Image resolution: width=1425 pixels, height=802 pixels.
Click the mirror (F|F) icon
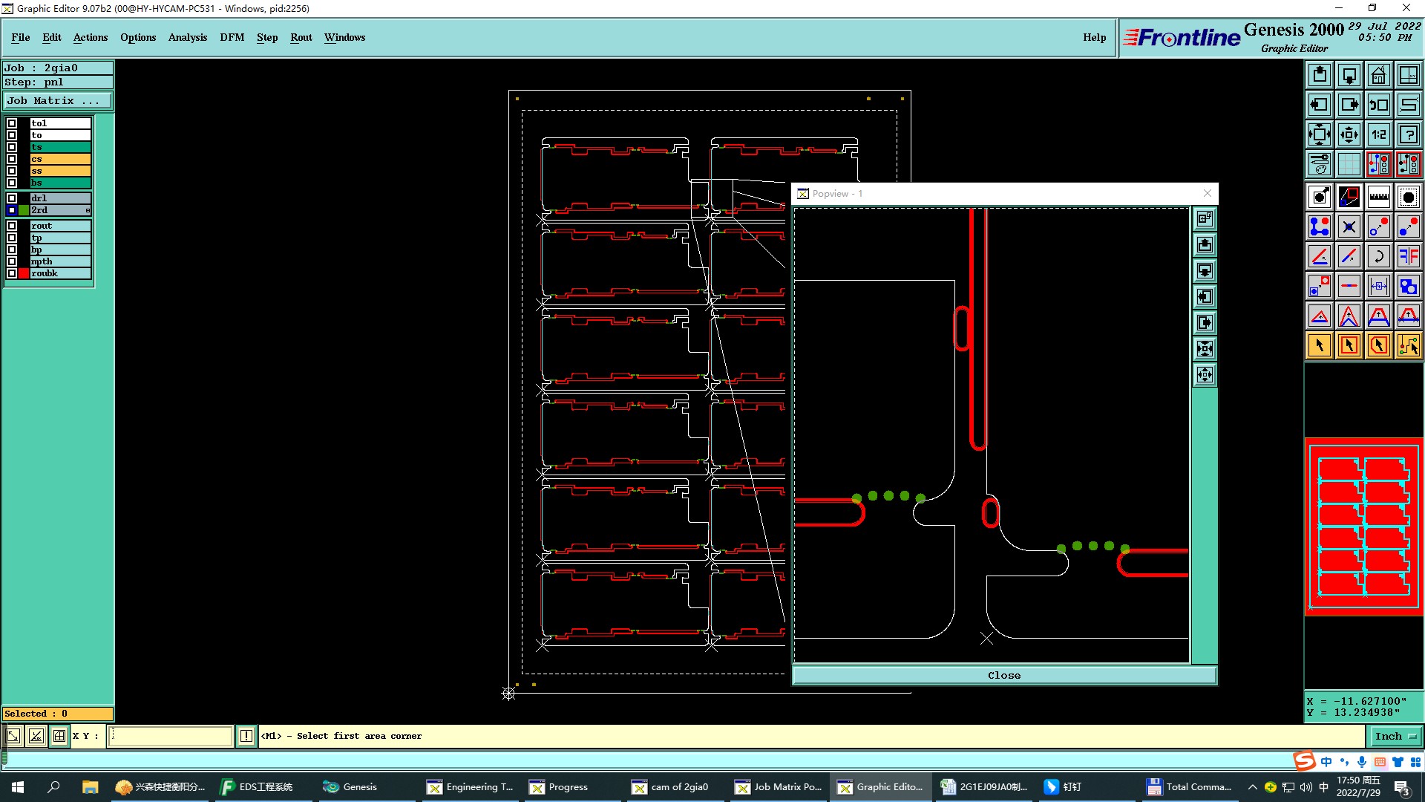click(1408, 256)
